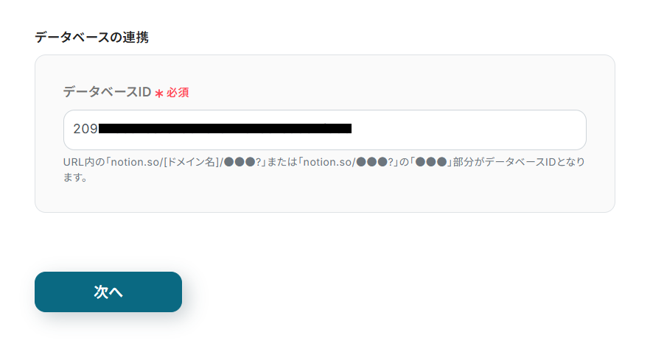Screen dimensions: 650x349
Task: Click the blacked-out part of the database ID
Action: coord(225,128)
